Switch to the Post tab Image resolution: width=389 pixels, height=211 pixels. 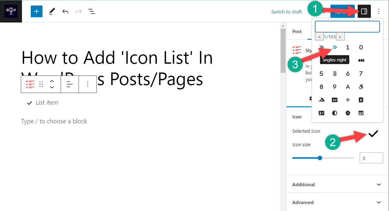pos(297,31)
